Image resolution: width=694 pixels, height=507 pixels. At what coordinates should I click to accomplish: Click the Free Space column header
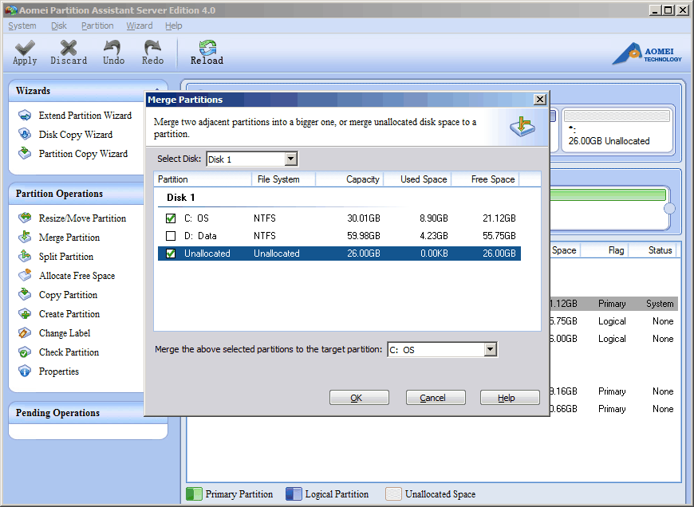(485, 179)
